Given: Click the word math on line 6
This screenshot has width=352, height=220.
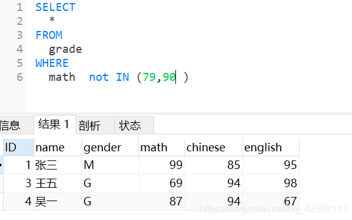Looking at the screenshot, I should coord(62,77).
